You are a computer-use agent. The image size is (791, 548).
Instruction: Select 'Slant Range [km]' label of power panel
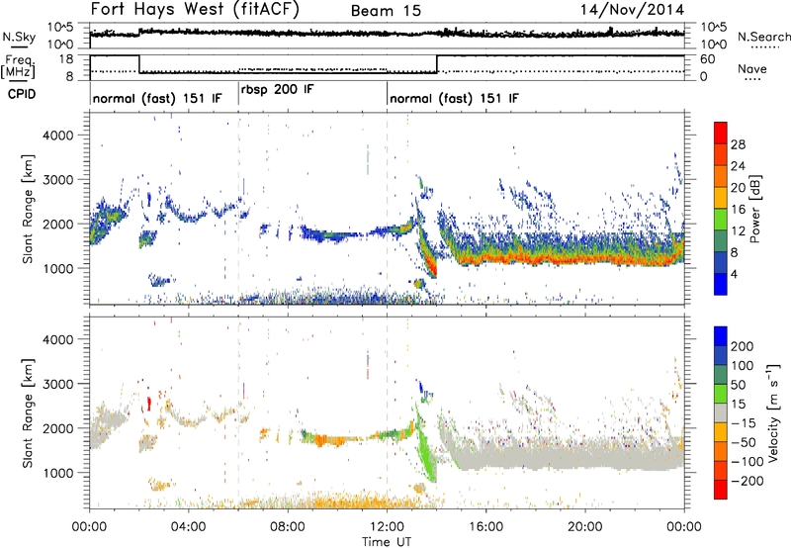(x=28, y=209)
